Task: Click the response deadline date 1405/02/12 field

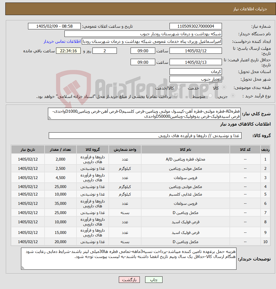Action: click(x=196, y=51)
